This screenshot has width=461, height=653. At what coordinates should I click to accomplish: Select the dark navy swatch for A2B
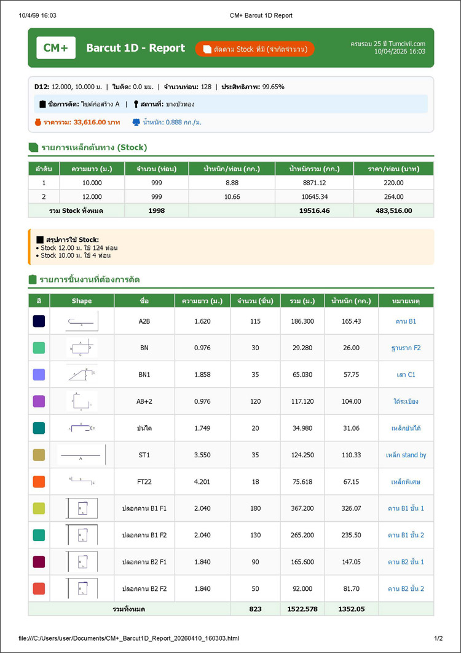tap(39, 321)
